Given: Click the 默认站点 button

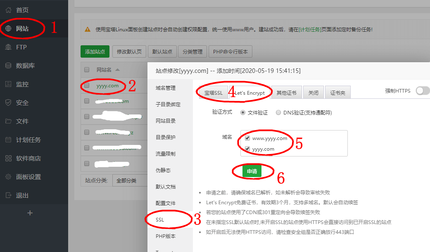Looking at the screenshot, I should (x=162, y=51).
